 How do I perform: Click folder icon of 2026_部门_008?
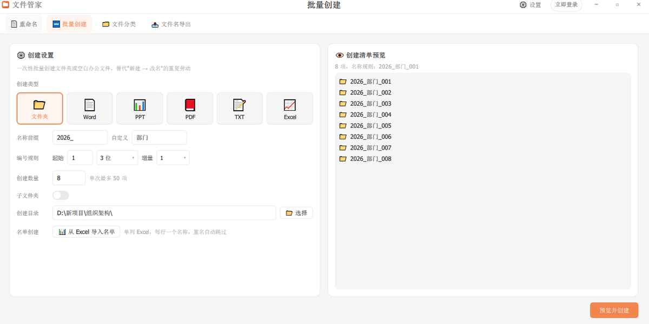(x=343, y=159)
